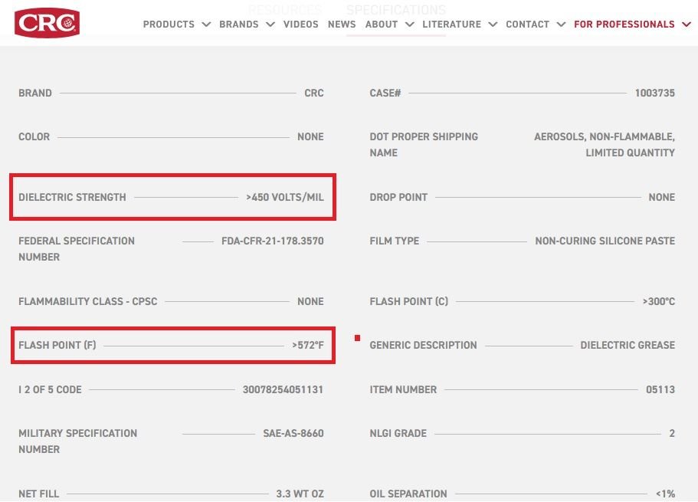Open the For Professionals dropdown arrow

pyautogui.click(x=687, y=25)
